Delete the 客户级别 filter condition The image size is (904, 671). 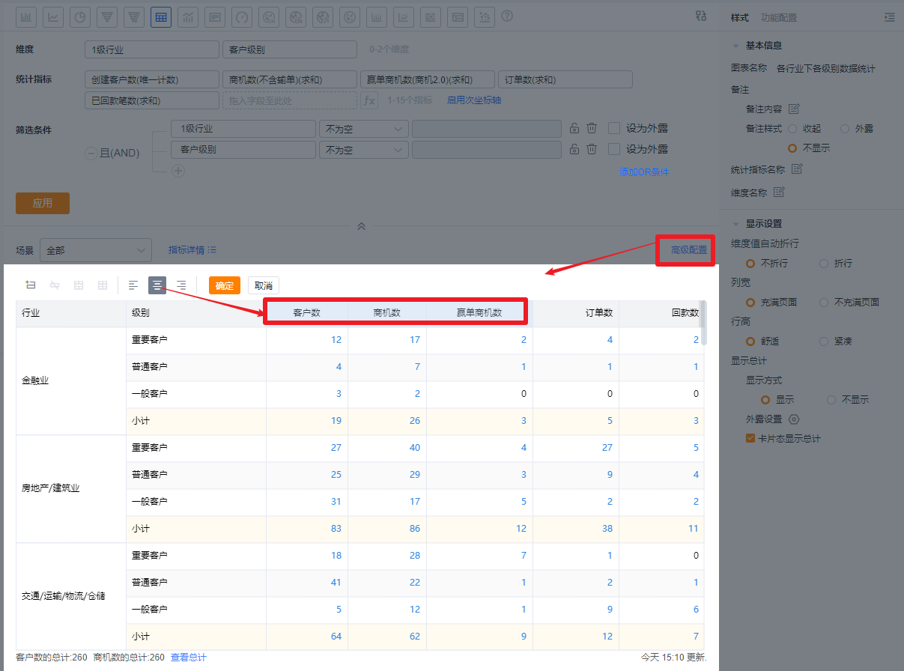[x=592, y=149]
